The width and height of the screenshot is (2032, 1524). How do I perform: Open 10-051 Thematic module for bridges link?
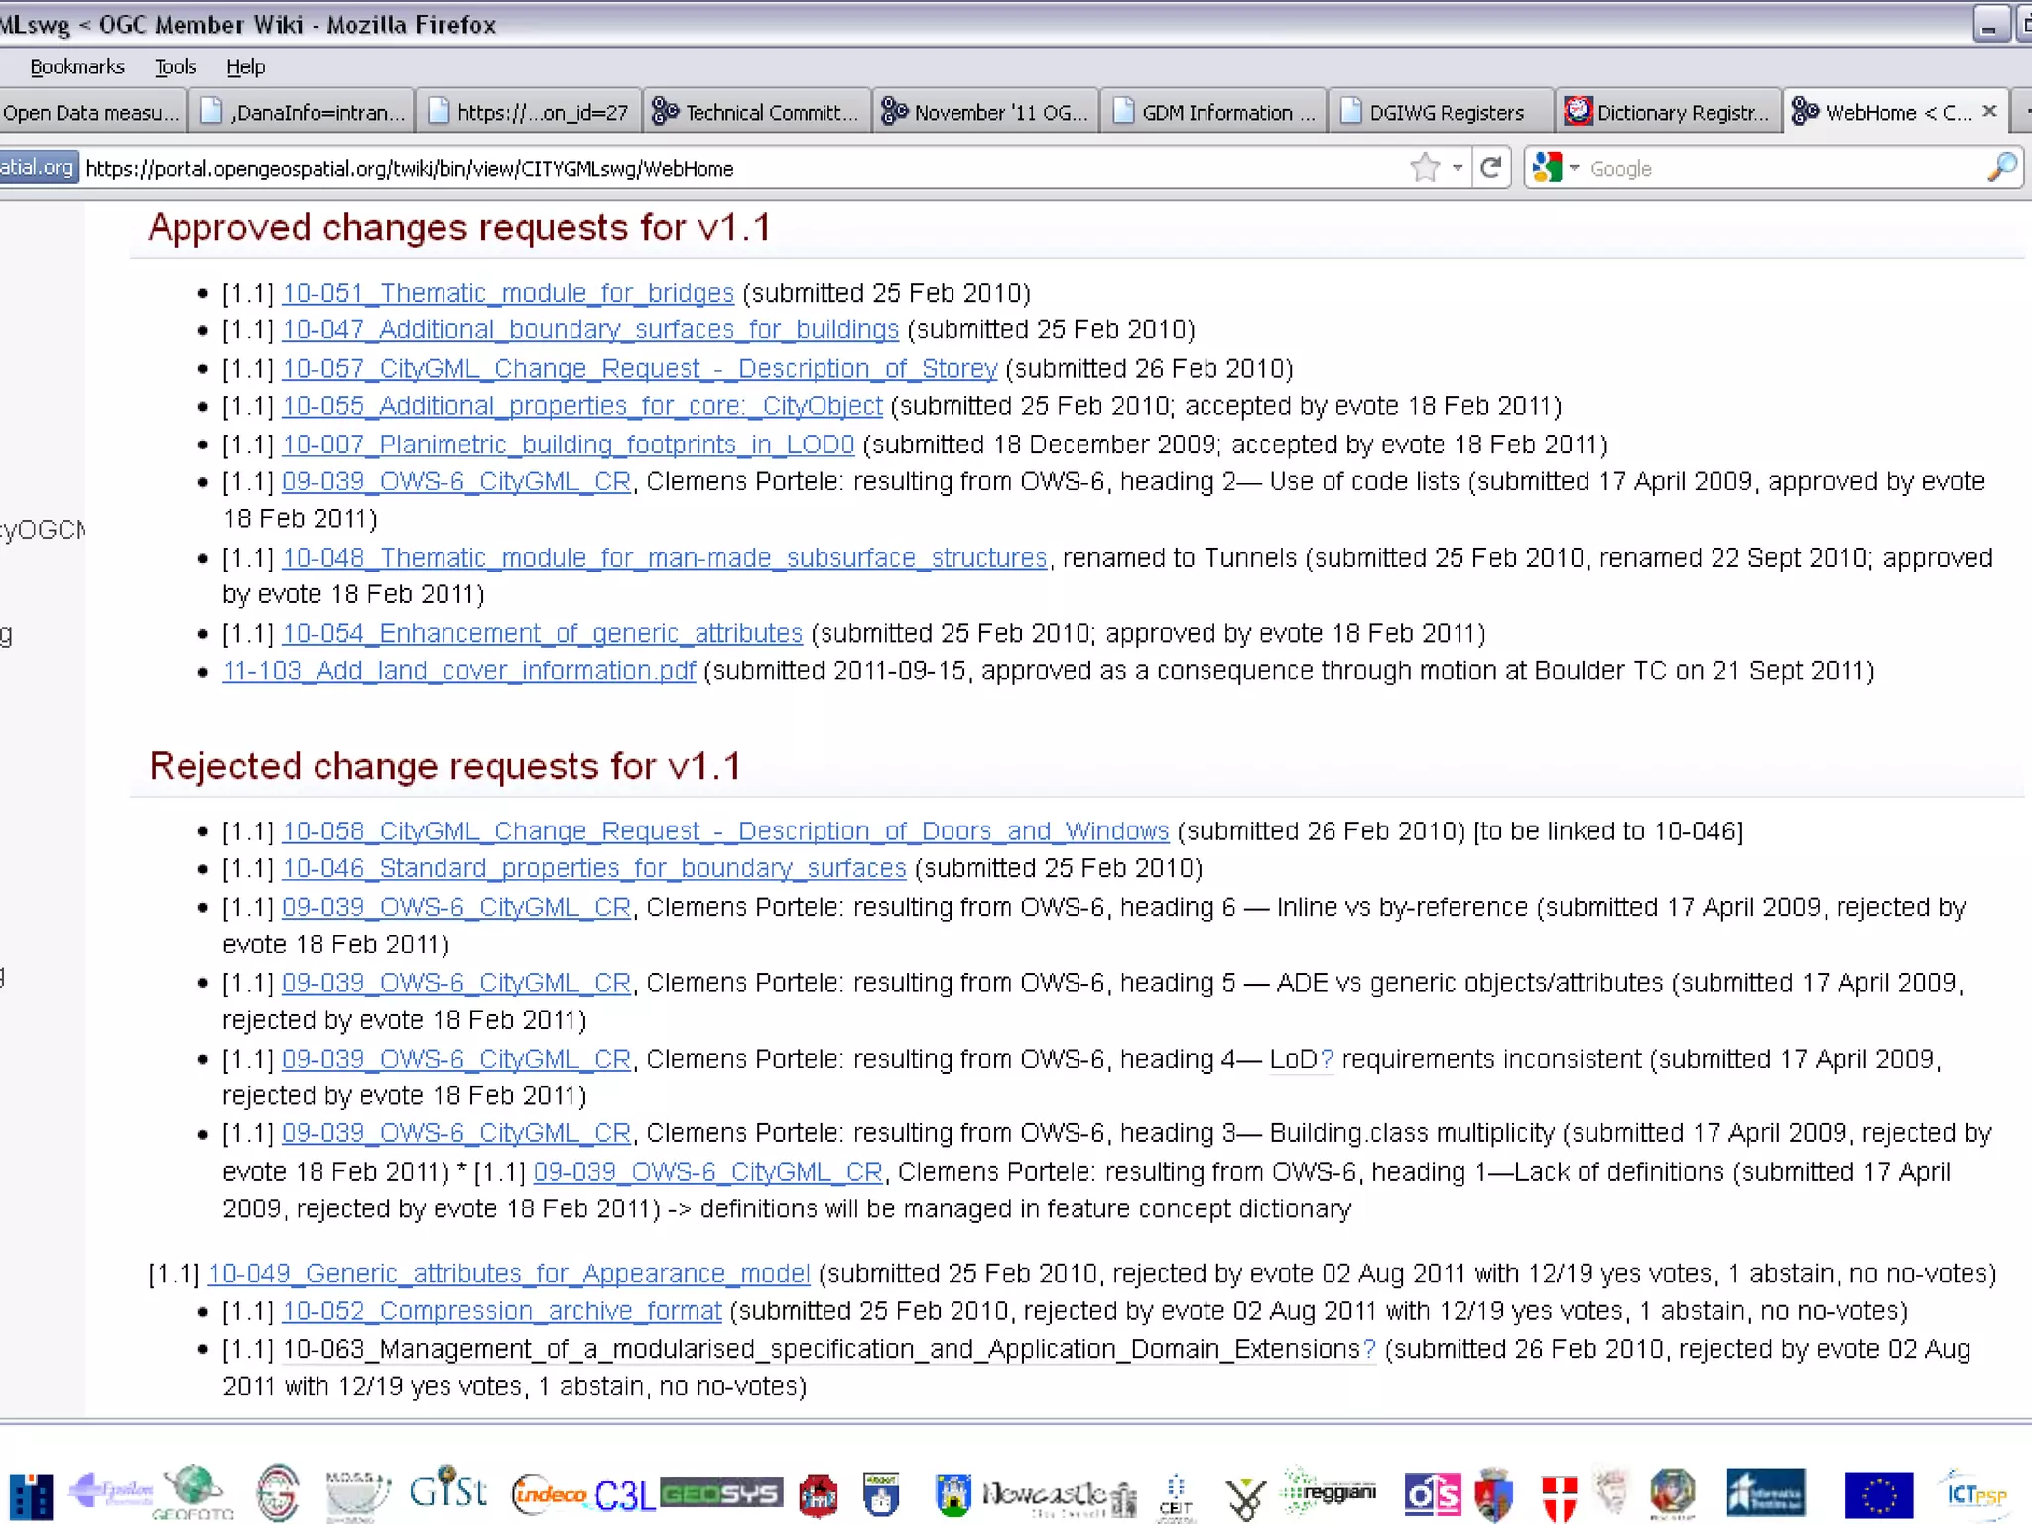click(507, 293)
